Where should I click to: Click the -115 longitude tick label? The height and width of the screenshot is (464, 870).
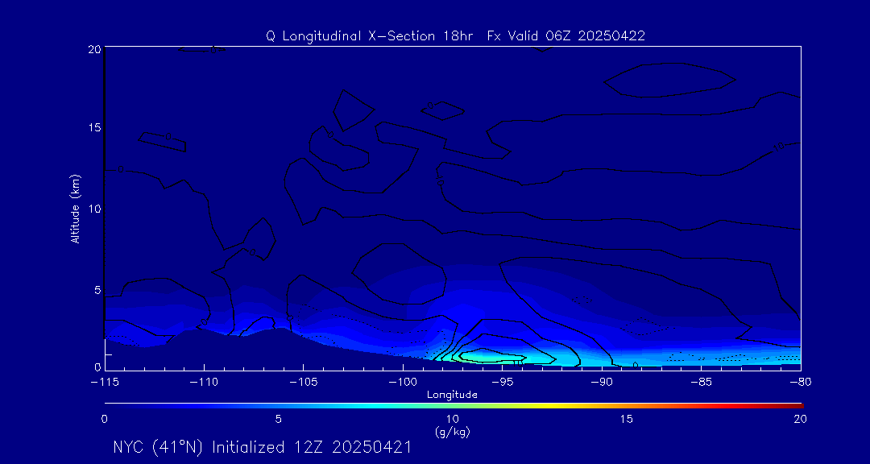click(104, 383)
